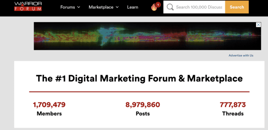Go to the Learn menu item
Image resolution: width=268 pixels, height=130 pixels.
tap(133, 7)
